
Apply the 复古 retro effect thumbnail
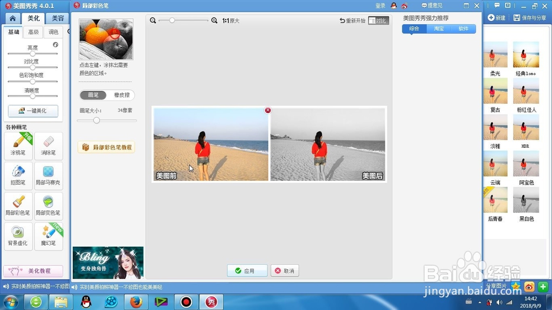tap(495, 91)
